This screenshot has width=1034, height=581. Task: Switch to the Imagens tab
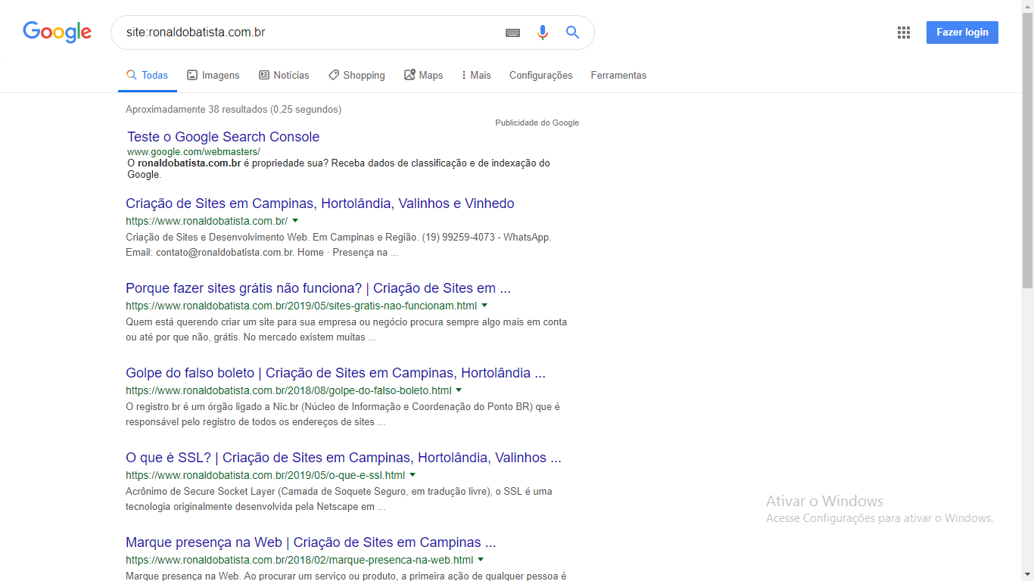click(x=213, y=76)
